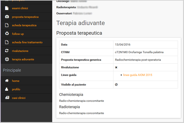
Task: Click the document icon beside scheda terapeutica
Action: [7, 25]
